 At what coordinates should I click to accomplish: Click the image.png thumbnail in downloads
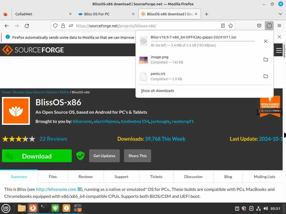coord(144,60)
